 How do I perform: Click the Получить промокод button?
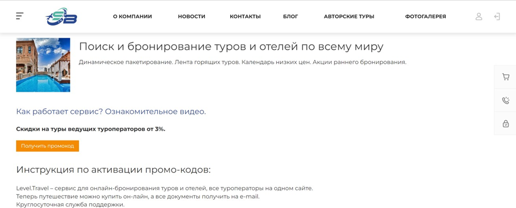(47, 146)
